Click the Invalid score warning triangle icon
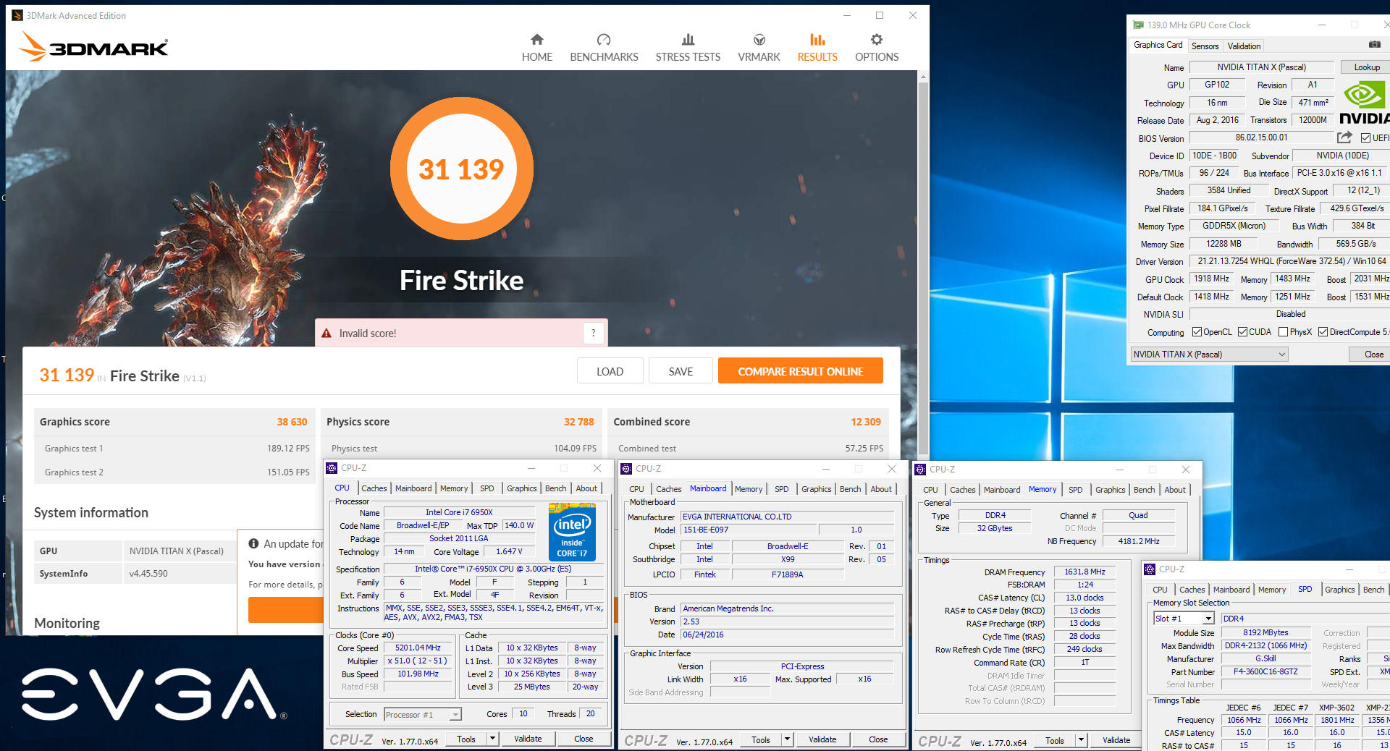Image resolution: width=1390 pixels, height=751 pixels. pos(327,334)
